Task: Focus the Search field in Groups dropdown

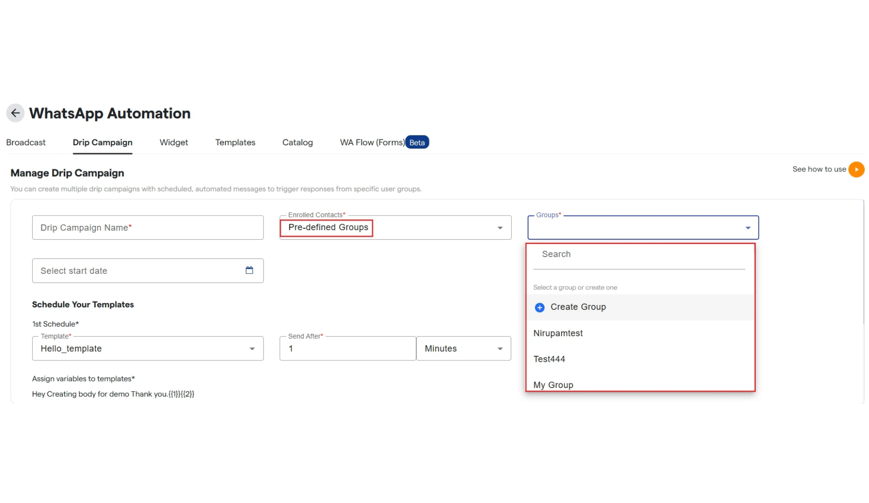Action: 639,255
